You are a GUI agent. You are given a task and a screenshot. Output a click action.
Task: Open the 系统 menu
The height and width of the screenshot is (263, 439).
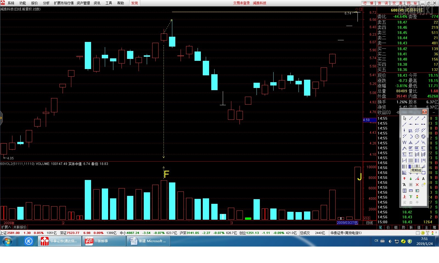pos(11,3)
